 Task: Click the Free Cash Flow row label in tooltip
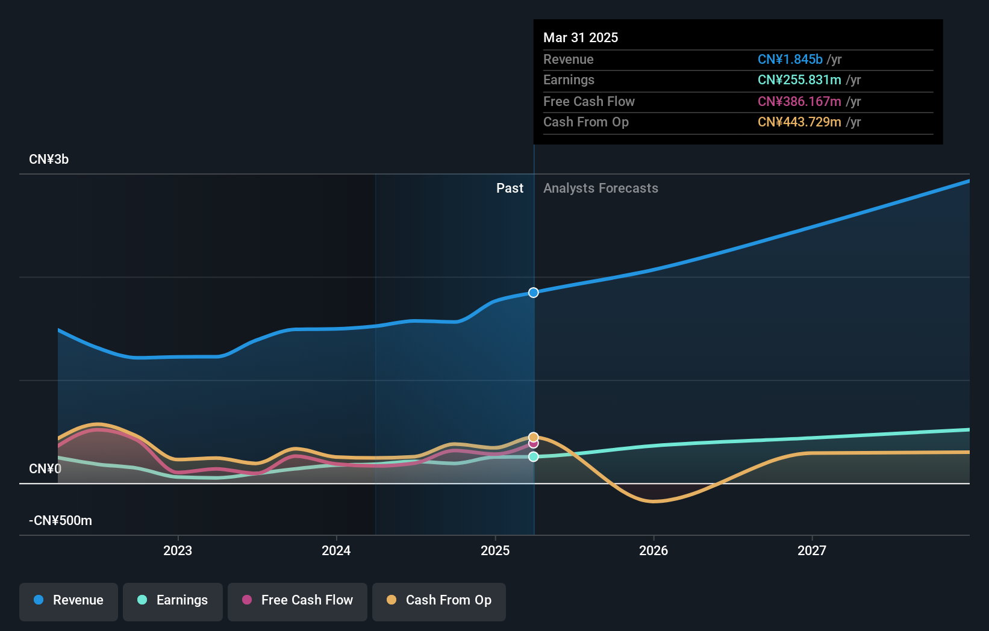[589, 102]
